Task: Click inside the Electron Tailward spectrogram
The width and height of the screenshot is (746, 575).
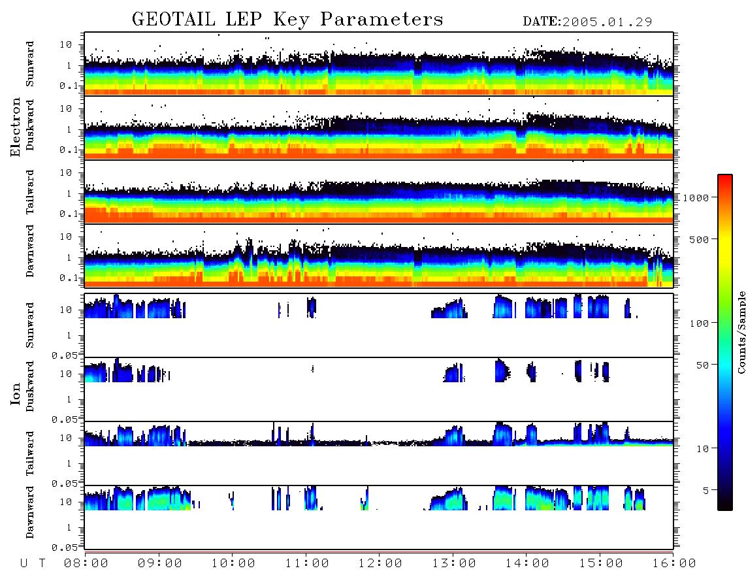Action: pyautogui.click(x=379, y=192)
